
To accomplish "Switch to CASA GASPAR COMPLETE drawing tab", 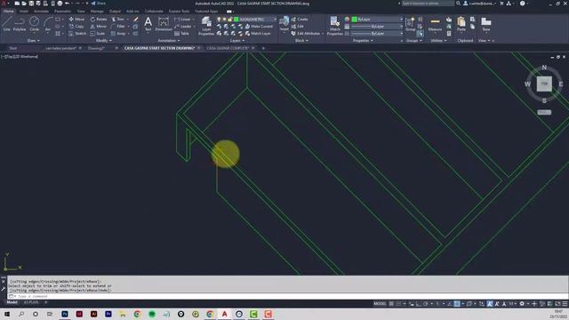I will (228, 48).
